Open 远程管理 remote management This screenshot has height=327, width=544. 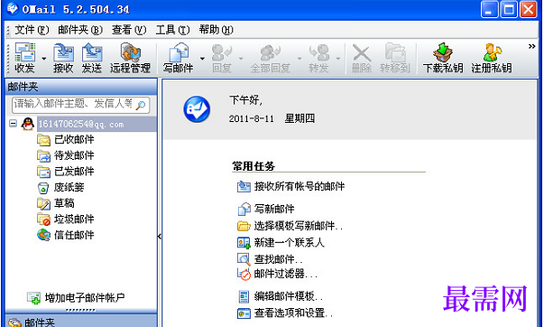(130, 58)
